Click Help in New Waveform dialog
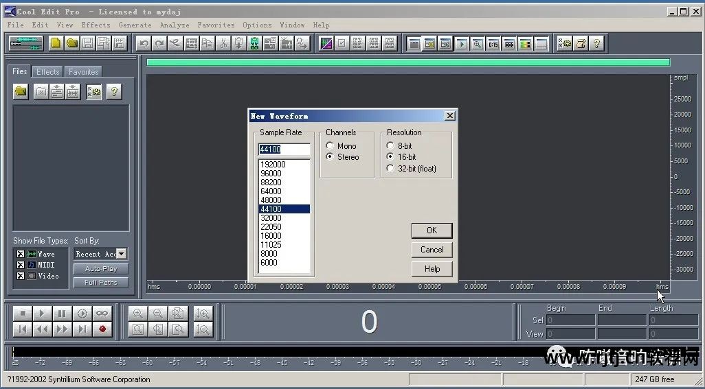 coord(432,269)
